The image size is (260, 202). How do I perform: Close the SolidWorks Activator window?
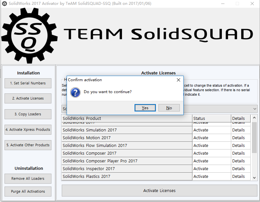point(252,4)
